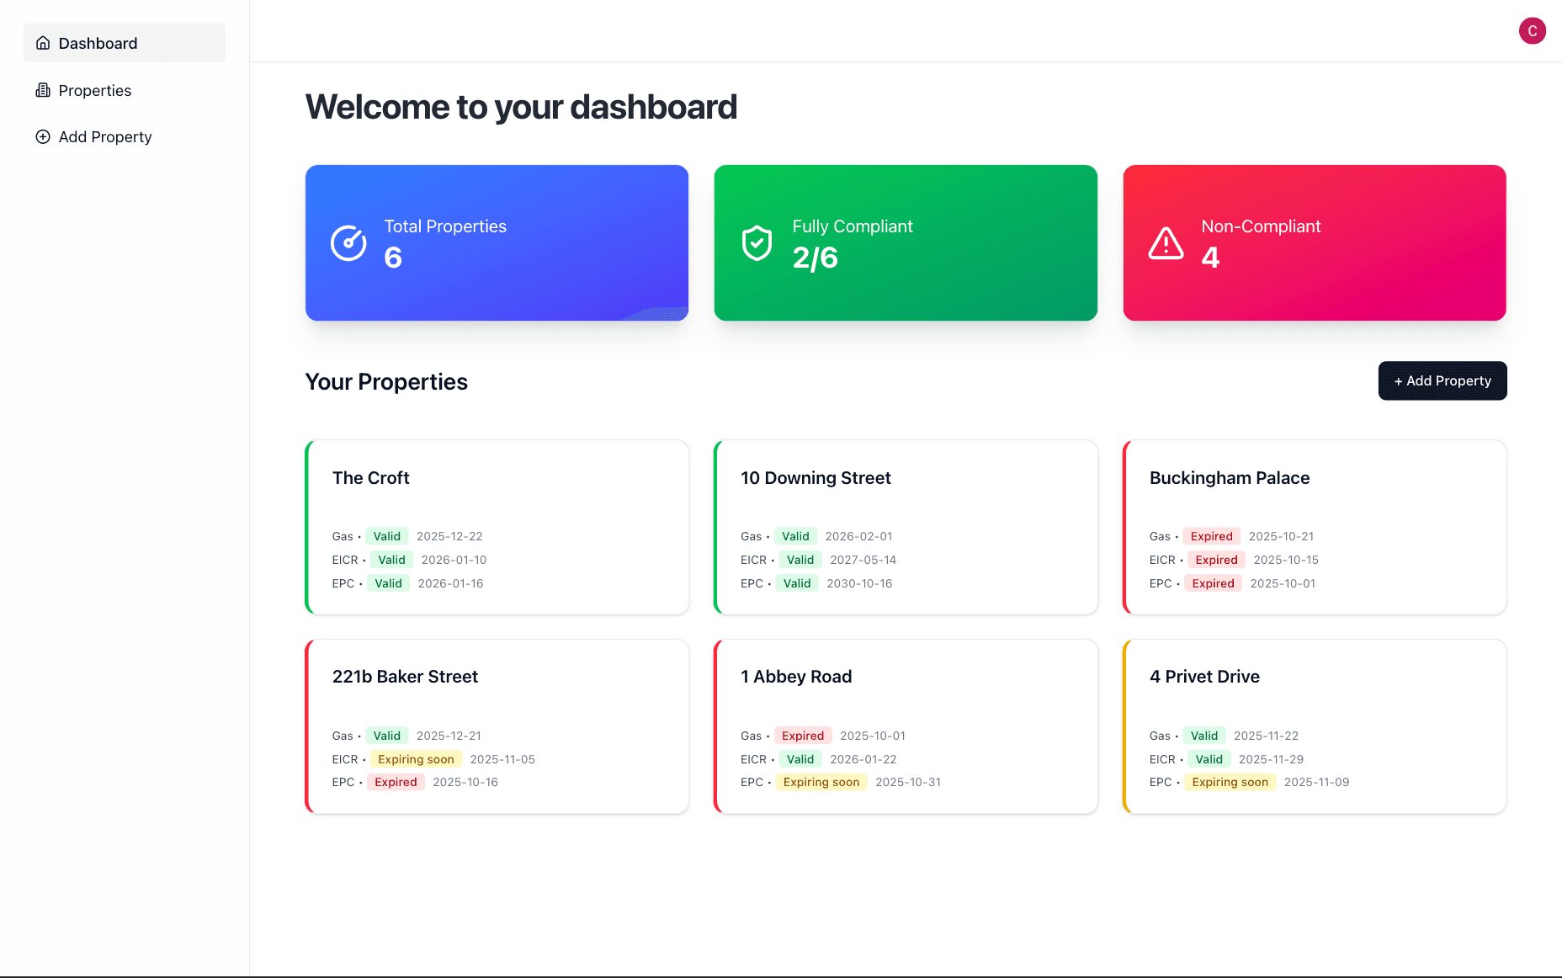Click the + Add Property button

pyautogui.click(x=1442, y=380)
